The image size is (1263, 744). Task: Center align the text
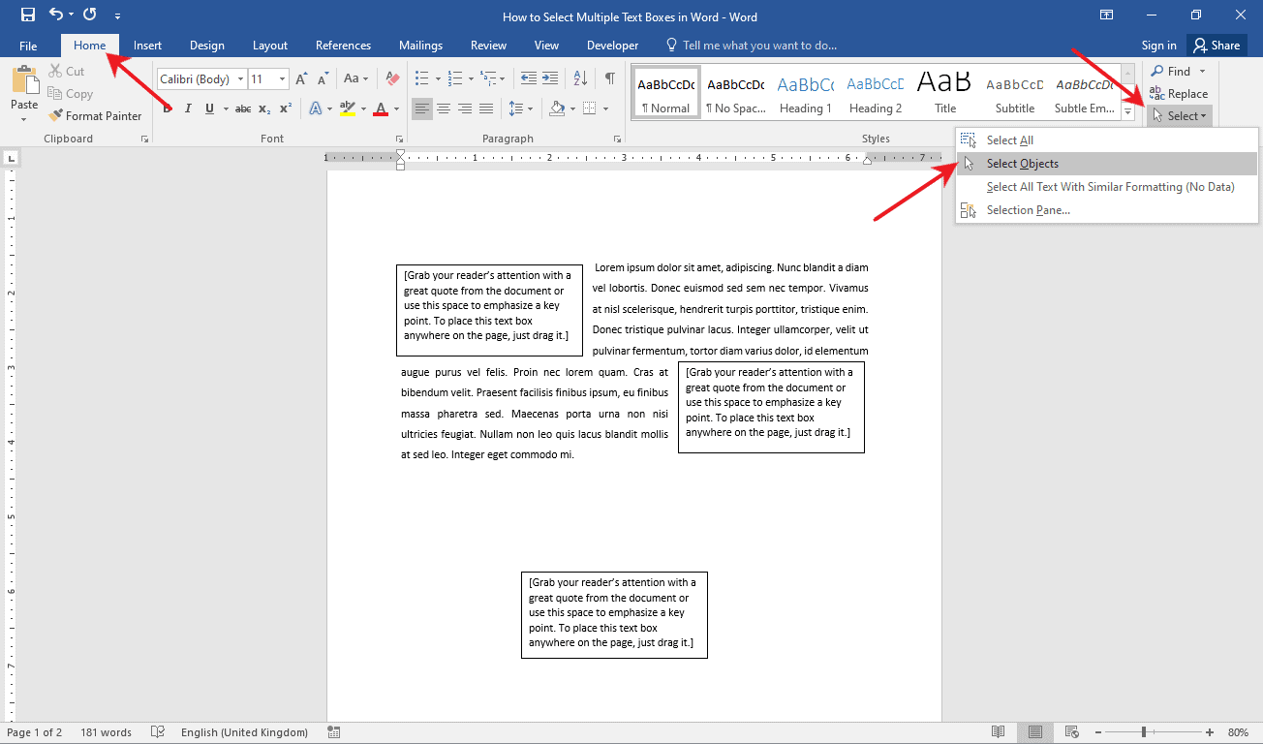click(x=444, y=108)
